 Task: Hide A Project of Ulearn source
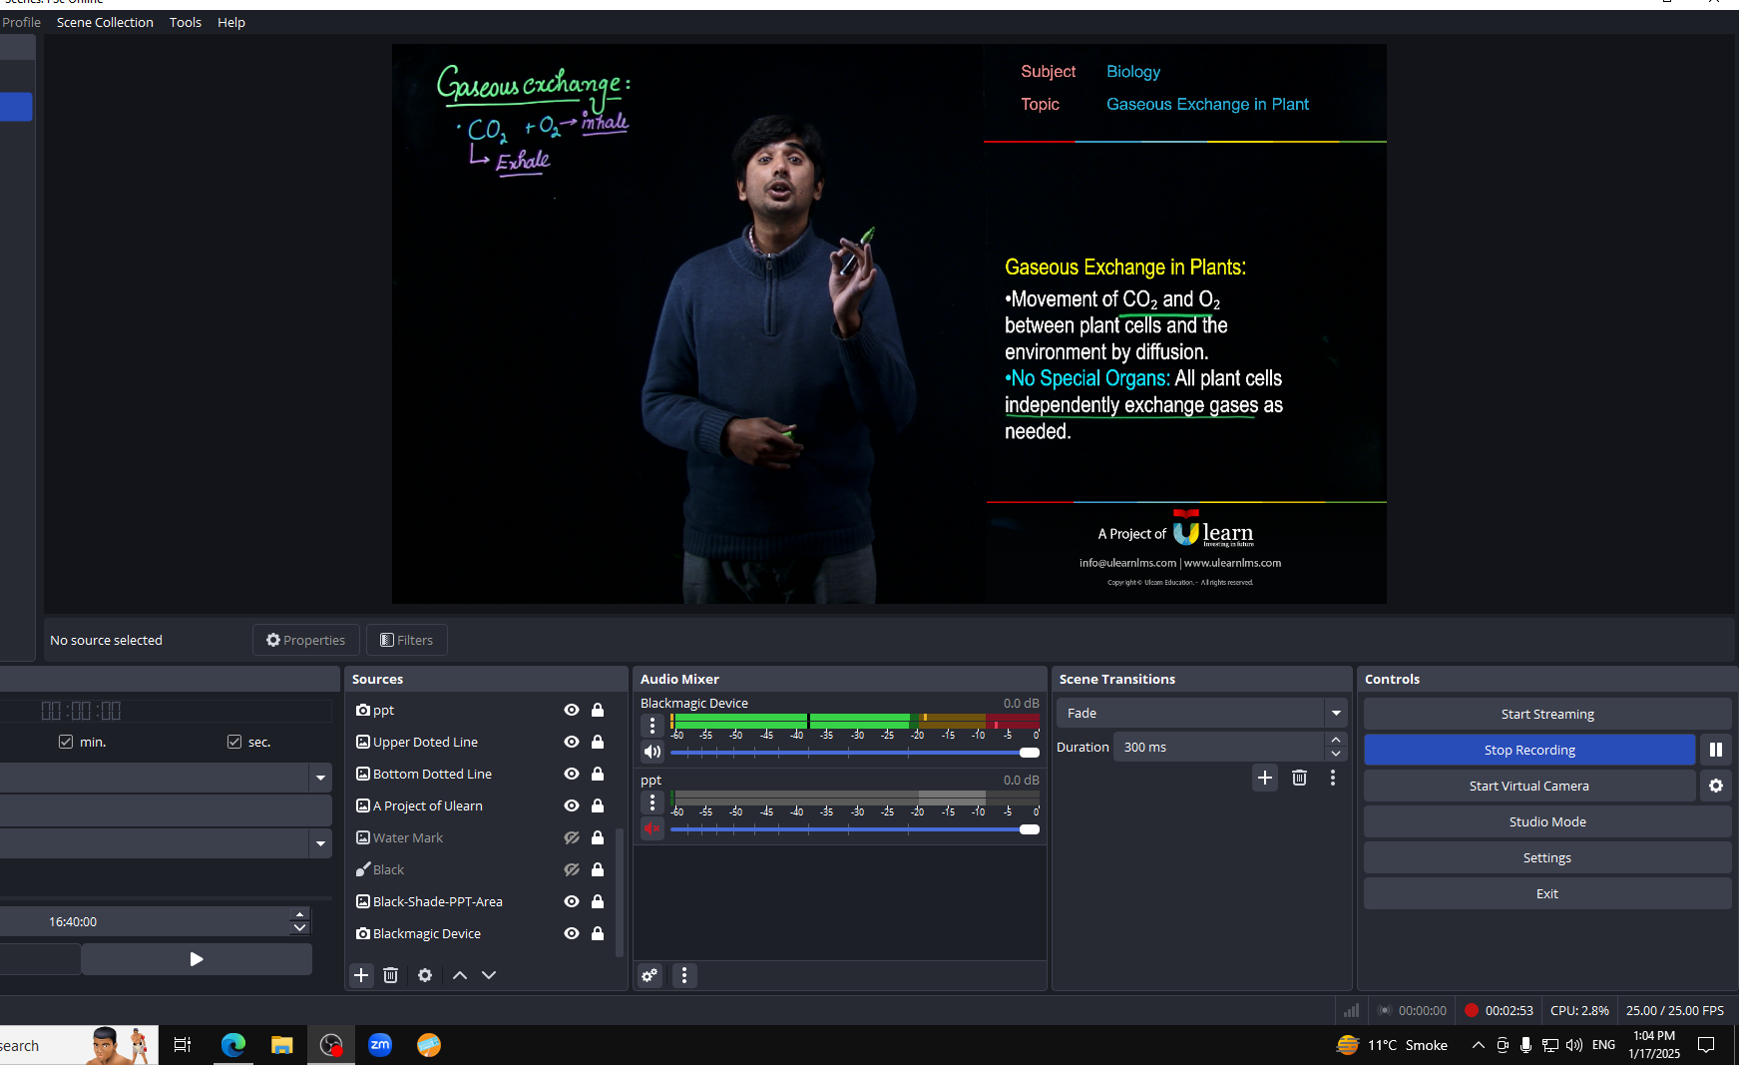[572, 805]
